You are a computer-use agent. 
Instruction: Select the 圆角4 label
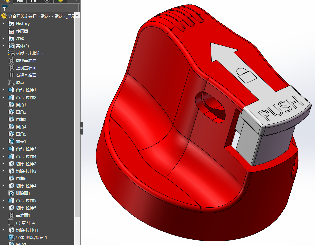pos(21,127)
